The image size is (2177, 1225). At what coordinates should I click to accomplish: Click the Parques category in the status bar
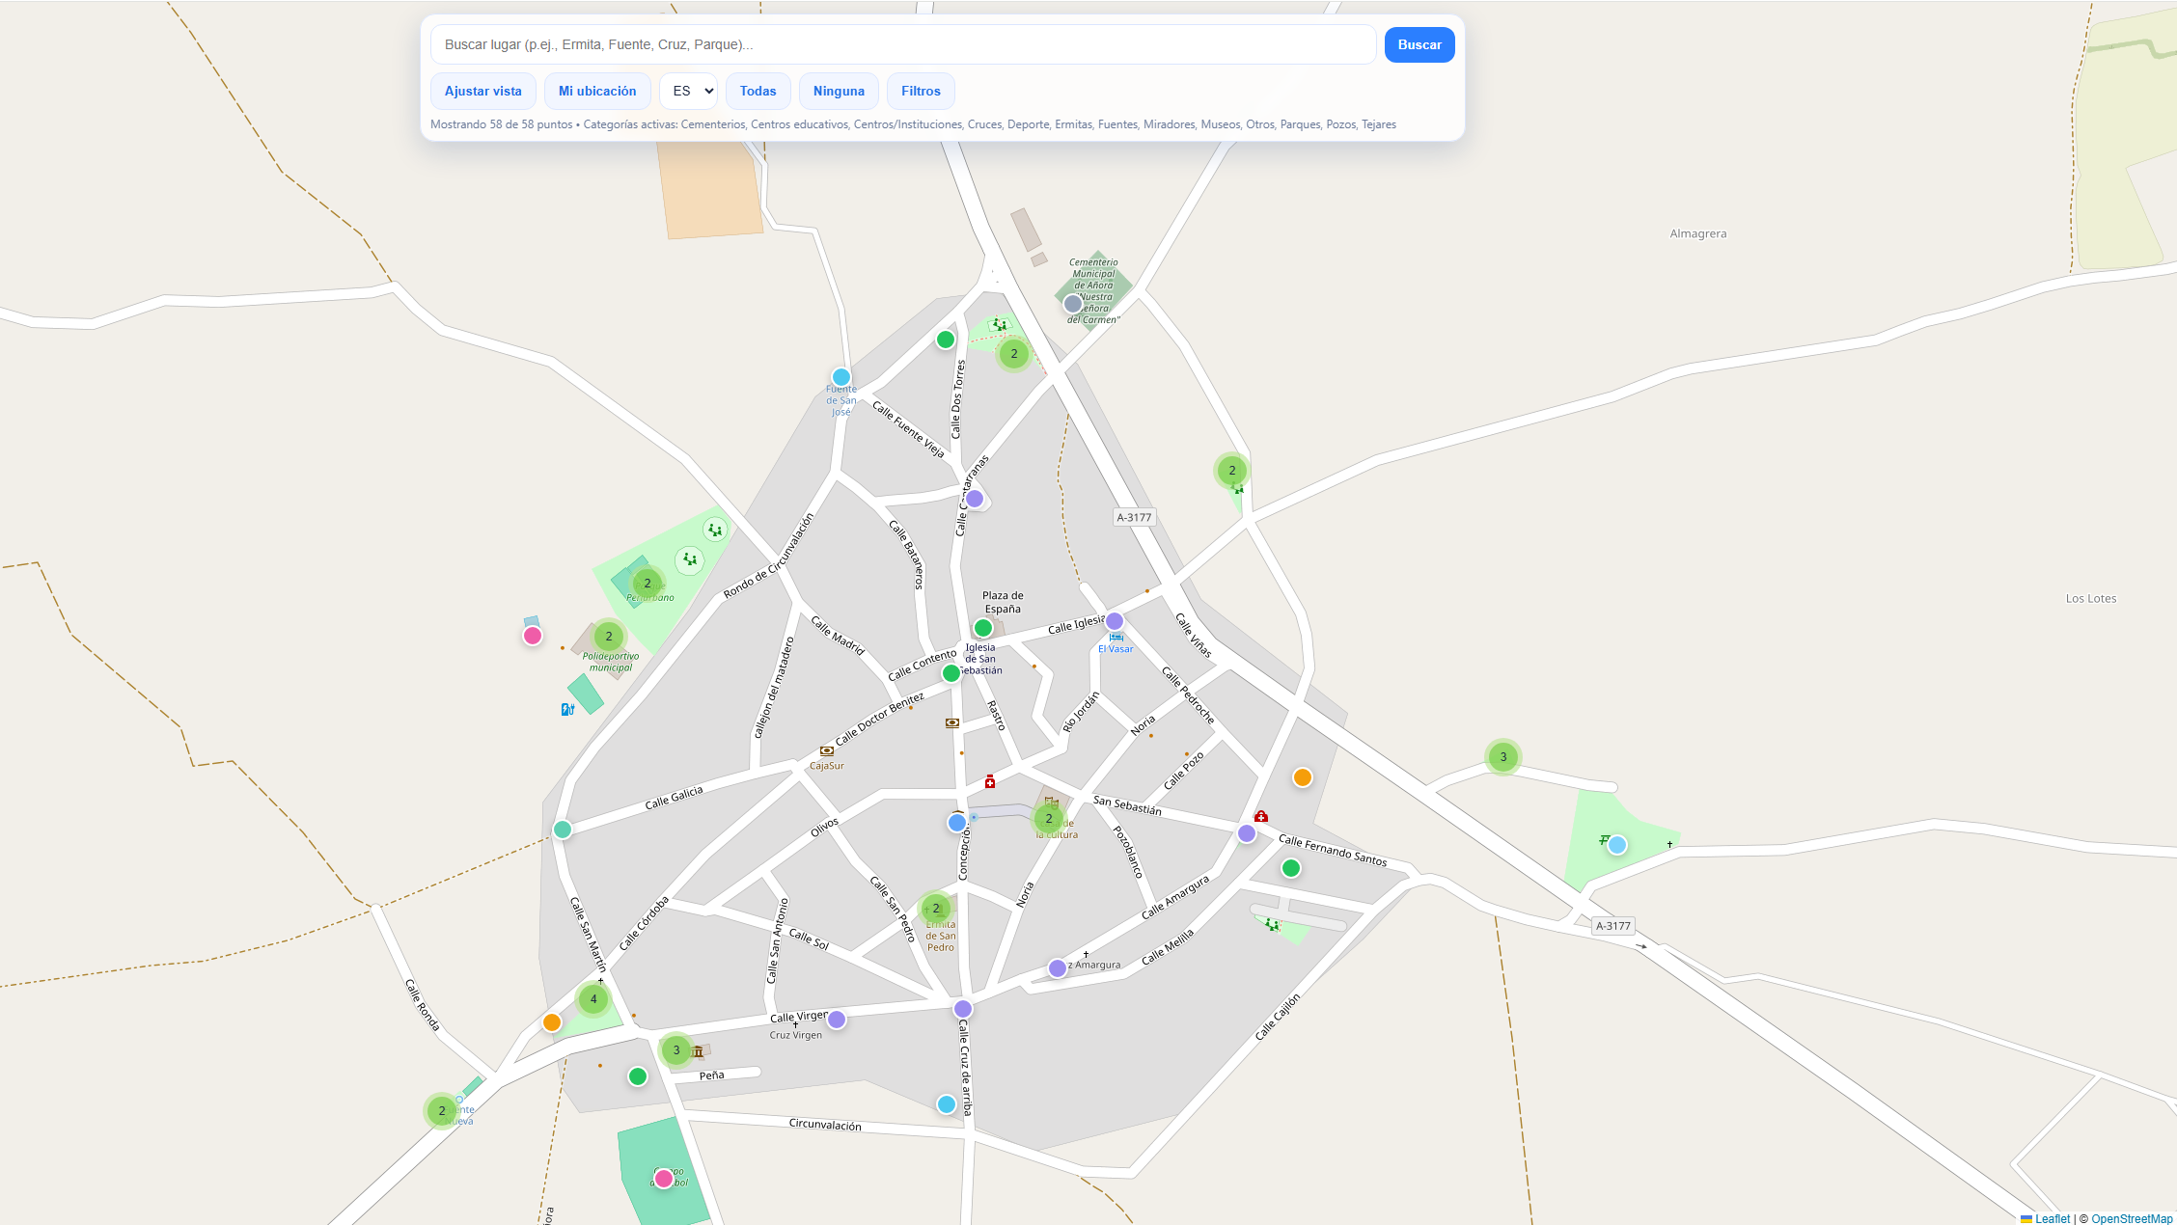coord(1300,123)
